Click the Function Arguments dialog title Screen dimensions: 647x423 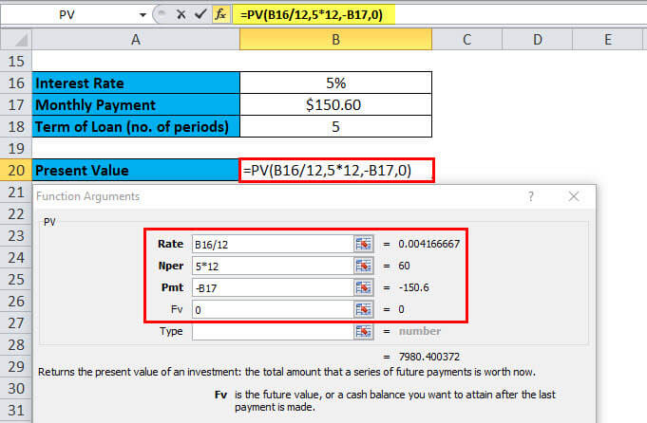click(x=88, y=196)
